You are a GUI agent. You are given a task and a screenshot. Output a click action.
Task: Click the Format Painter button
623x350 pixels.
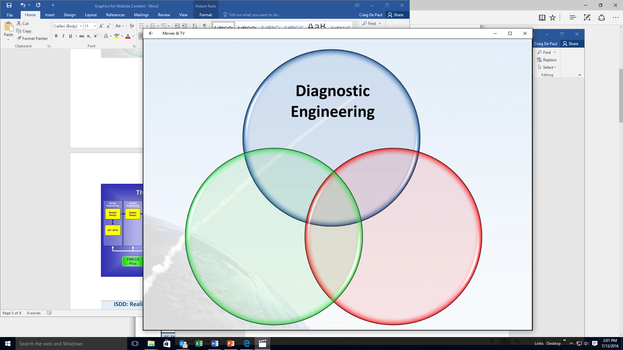point(32,38)
